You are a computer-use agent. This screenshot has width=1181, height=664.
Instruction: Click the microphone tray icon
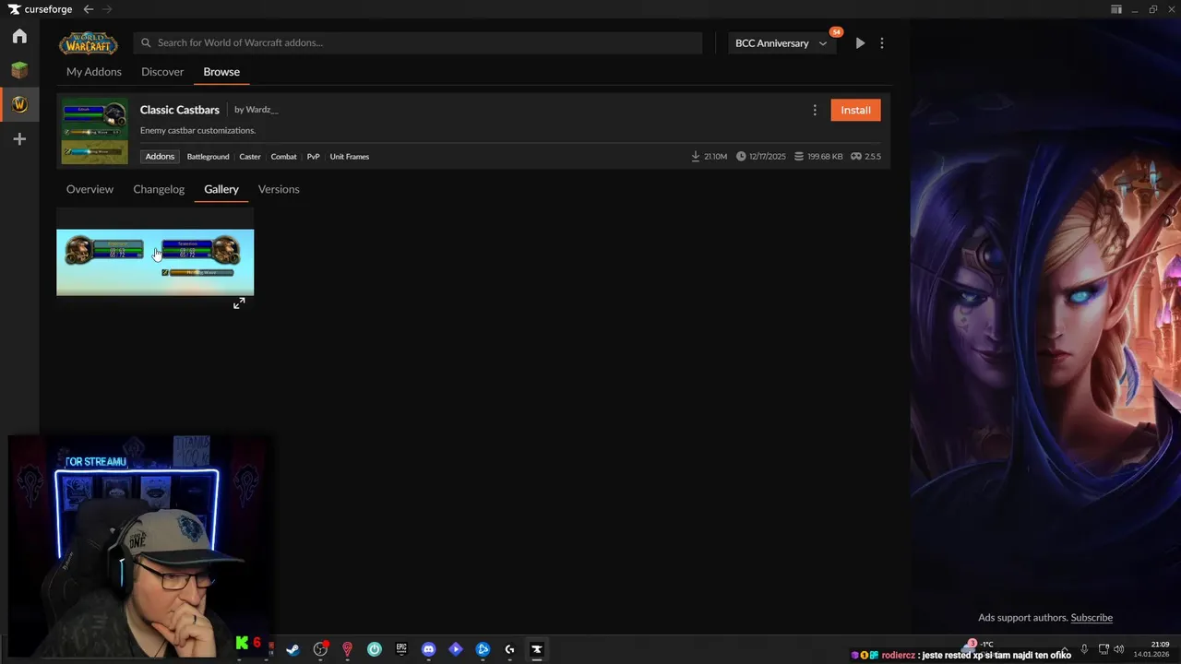click(1084, 649)
